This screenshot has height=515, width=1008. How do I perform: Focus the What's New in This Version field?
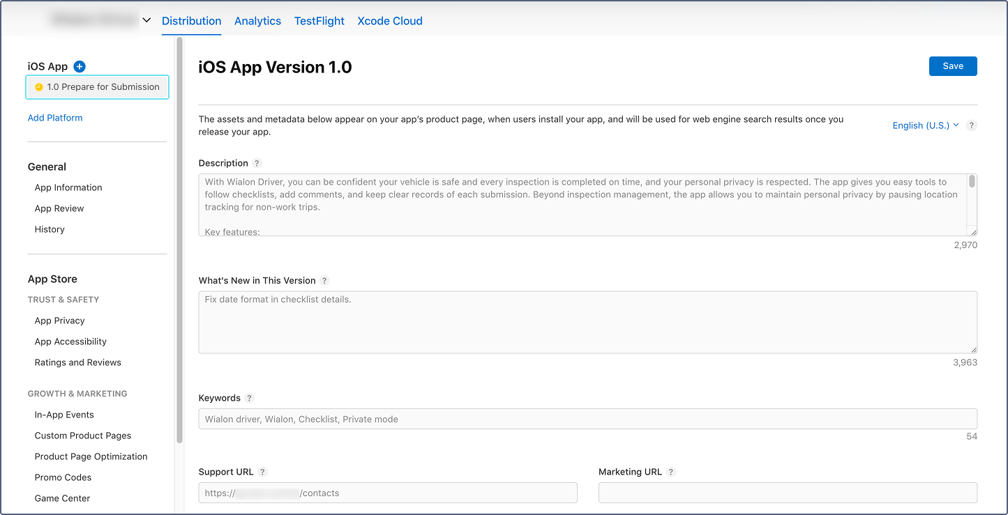588,322
